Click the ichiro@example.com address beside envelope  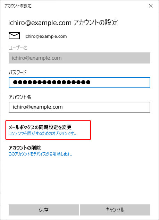(46, 36)
